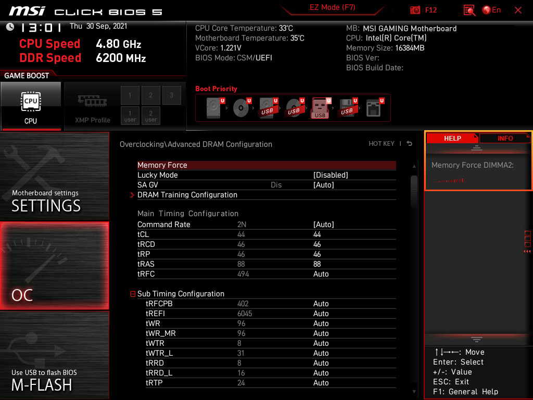Click the date Thu 30 Sep, 2021

coord(98,26)
